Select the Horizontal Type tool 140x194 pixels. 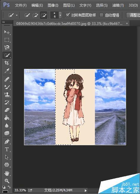click(7, 149)
